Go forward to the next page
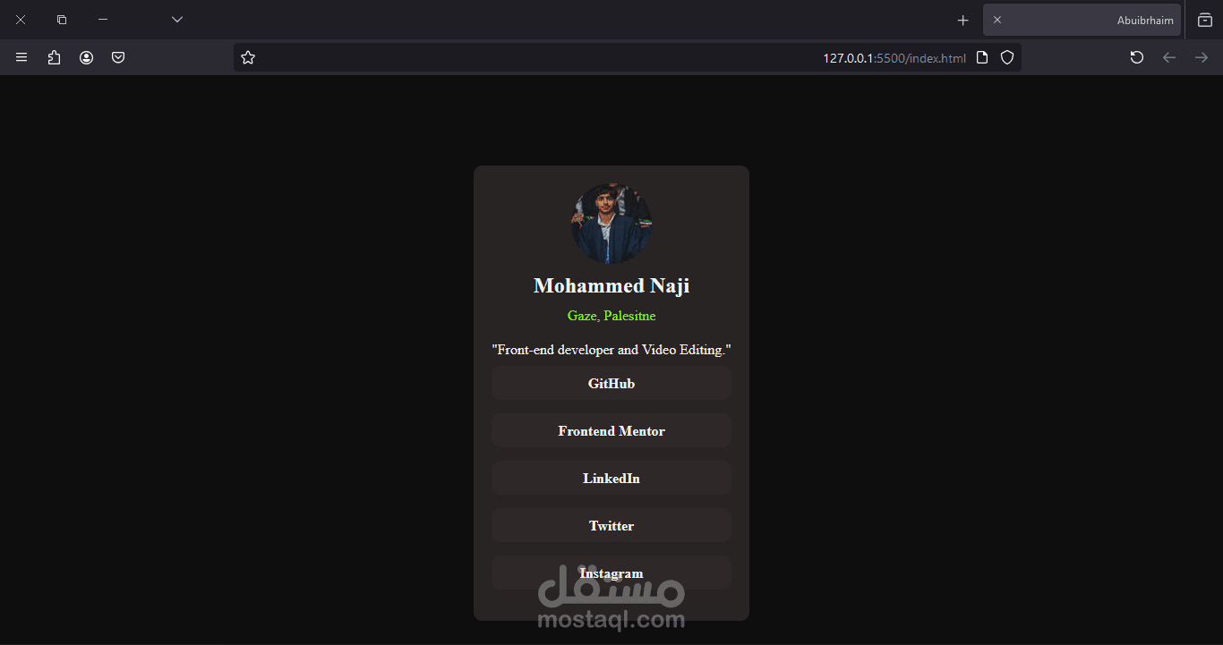Viewport: 1223px width, 645px height. point(1202,57)
